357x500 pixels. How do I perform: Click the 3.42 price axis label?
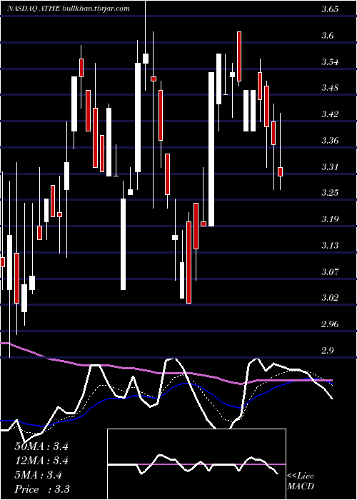coord(330,114)
